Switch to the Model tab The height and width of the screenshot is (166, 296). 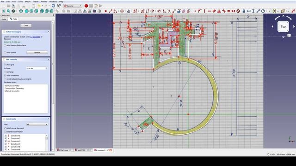coord(4,19)
